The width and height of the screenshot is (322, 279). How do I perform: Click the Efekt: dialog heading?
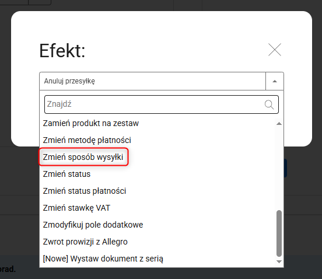[62, 51]
